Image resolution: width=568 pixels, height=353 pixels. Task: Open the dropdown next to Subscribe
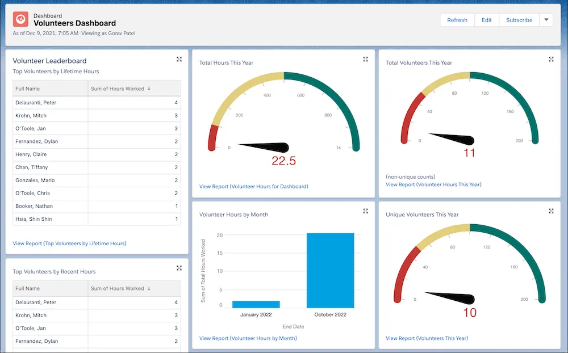tap(546, 20)
